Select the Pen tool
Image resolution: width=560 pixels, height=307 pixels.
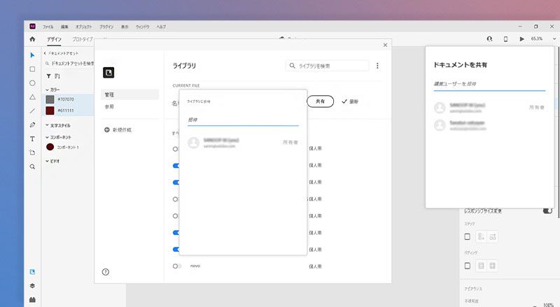tap(32, 124)
